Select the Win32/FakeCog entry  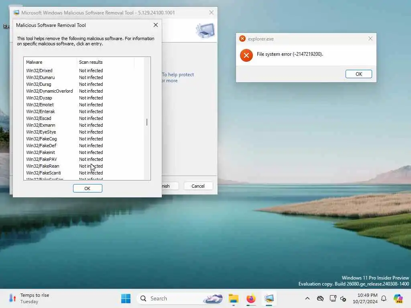tap(41, 139)
